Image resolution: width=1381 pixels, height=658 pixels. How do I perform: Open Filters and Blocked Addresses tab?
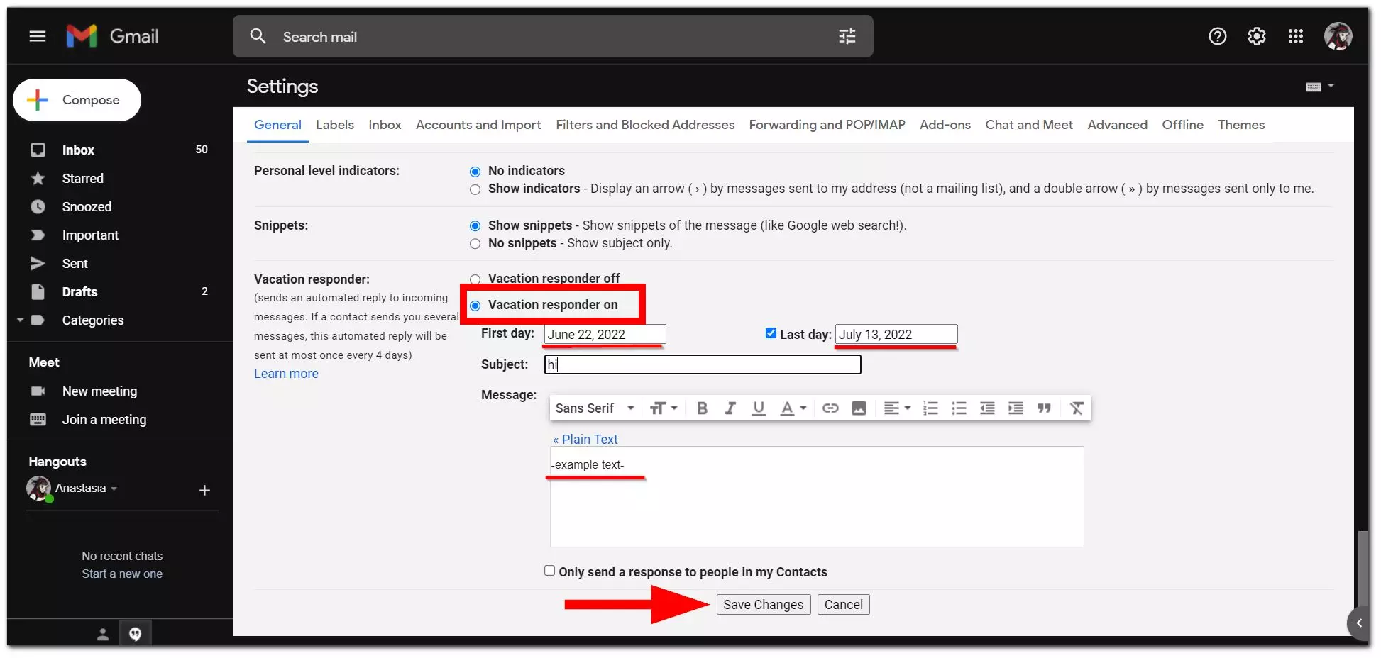tap(645, 125)
